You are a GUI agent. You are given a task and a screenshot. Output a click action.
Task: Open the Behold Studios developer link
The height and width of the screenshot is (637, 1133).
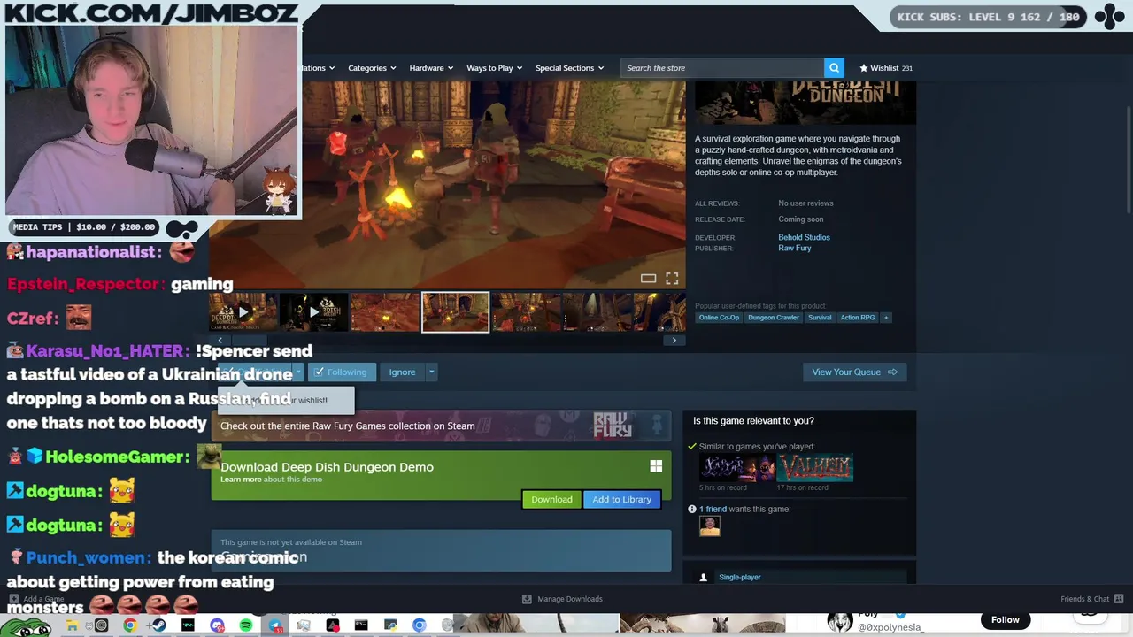pos(804,237)
